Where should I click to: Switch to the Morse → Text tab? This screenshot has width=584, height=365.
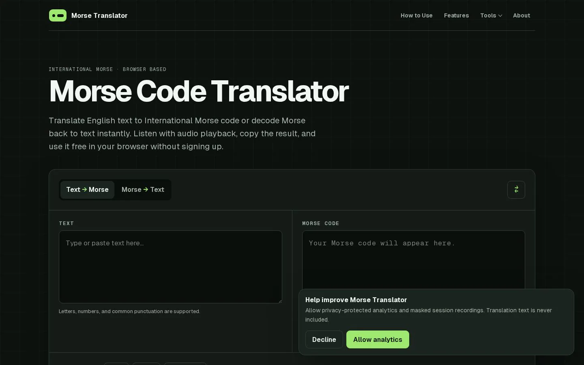point(143,190)
